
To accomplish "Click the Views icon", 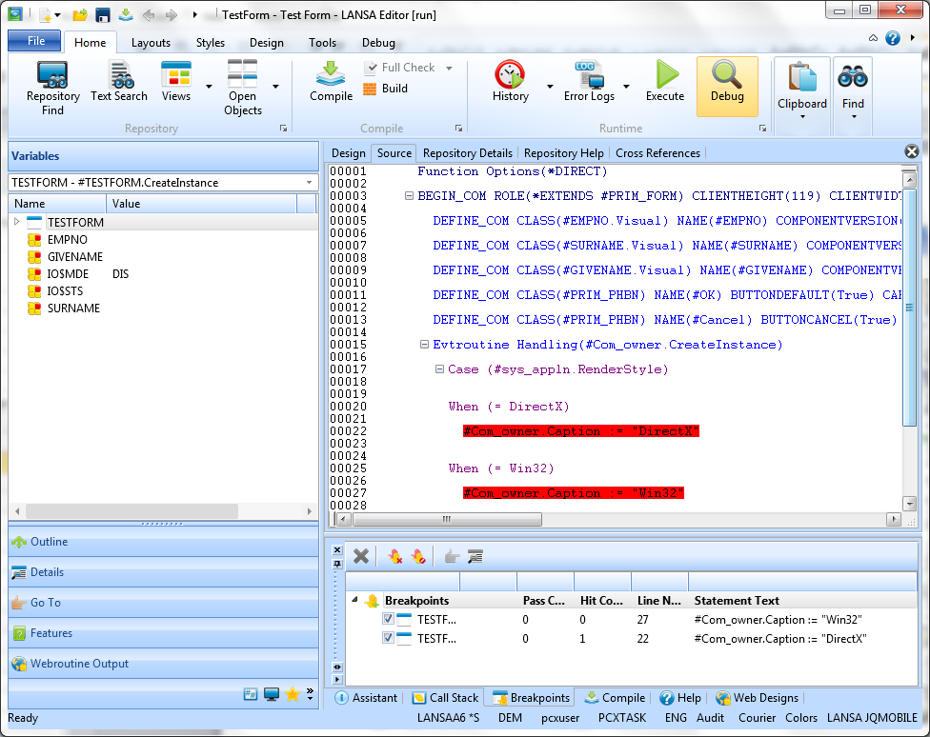I will point(176,82).
